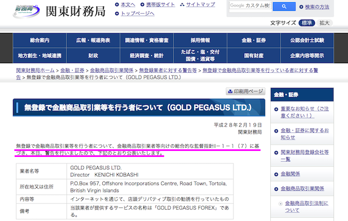Viewport: 348px width, 221px height.
Task: Click breadcrumb 関東財務局ホーム
Action: click(35, 71)
